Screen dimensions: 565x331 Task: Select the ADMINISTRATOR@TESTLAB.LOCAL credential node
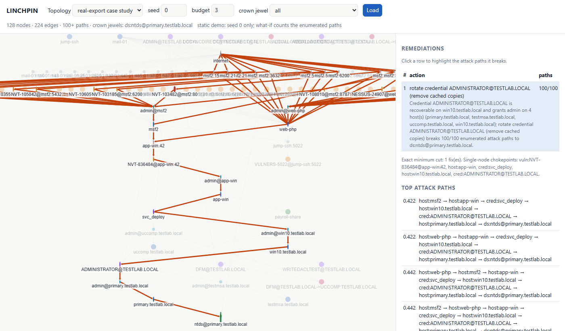[120, 264]
